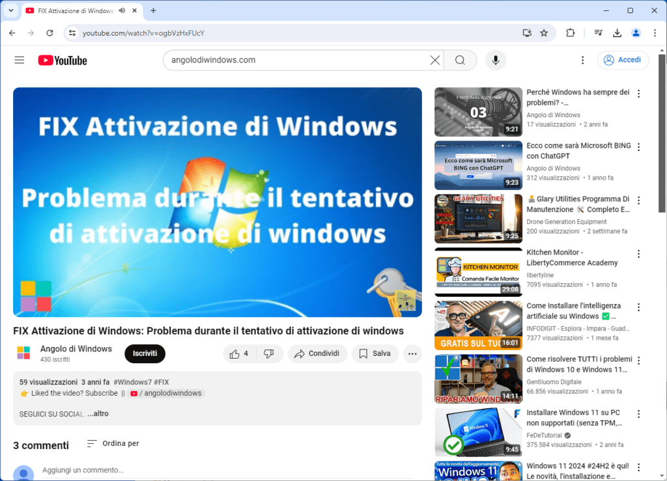Share the video with Condividi
667x481 pixels.
click(x=317, y=353)
